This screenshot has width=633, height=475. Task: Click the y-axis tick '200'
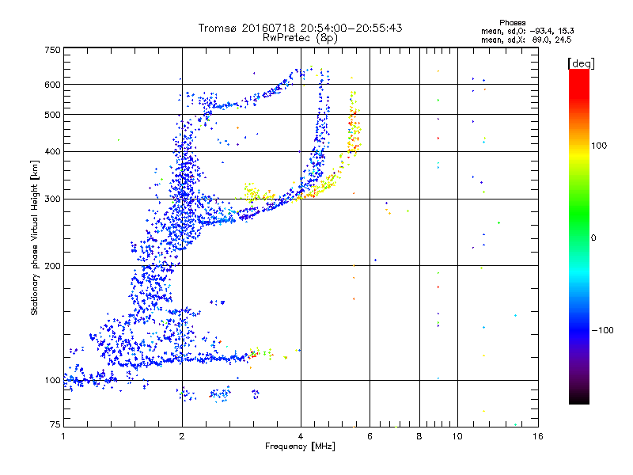click(x=52, y=266)
